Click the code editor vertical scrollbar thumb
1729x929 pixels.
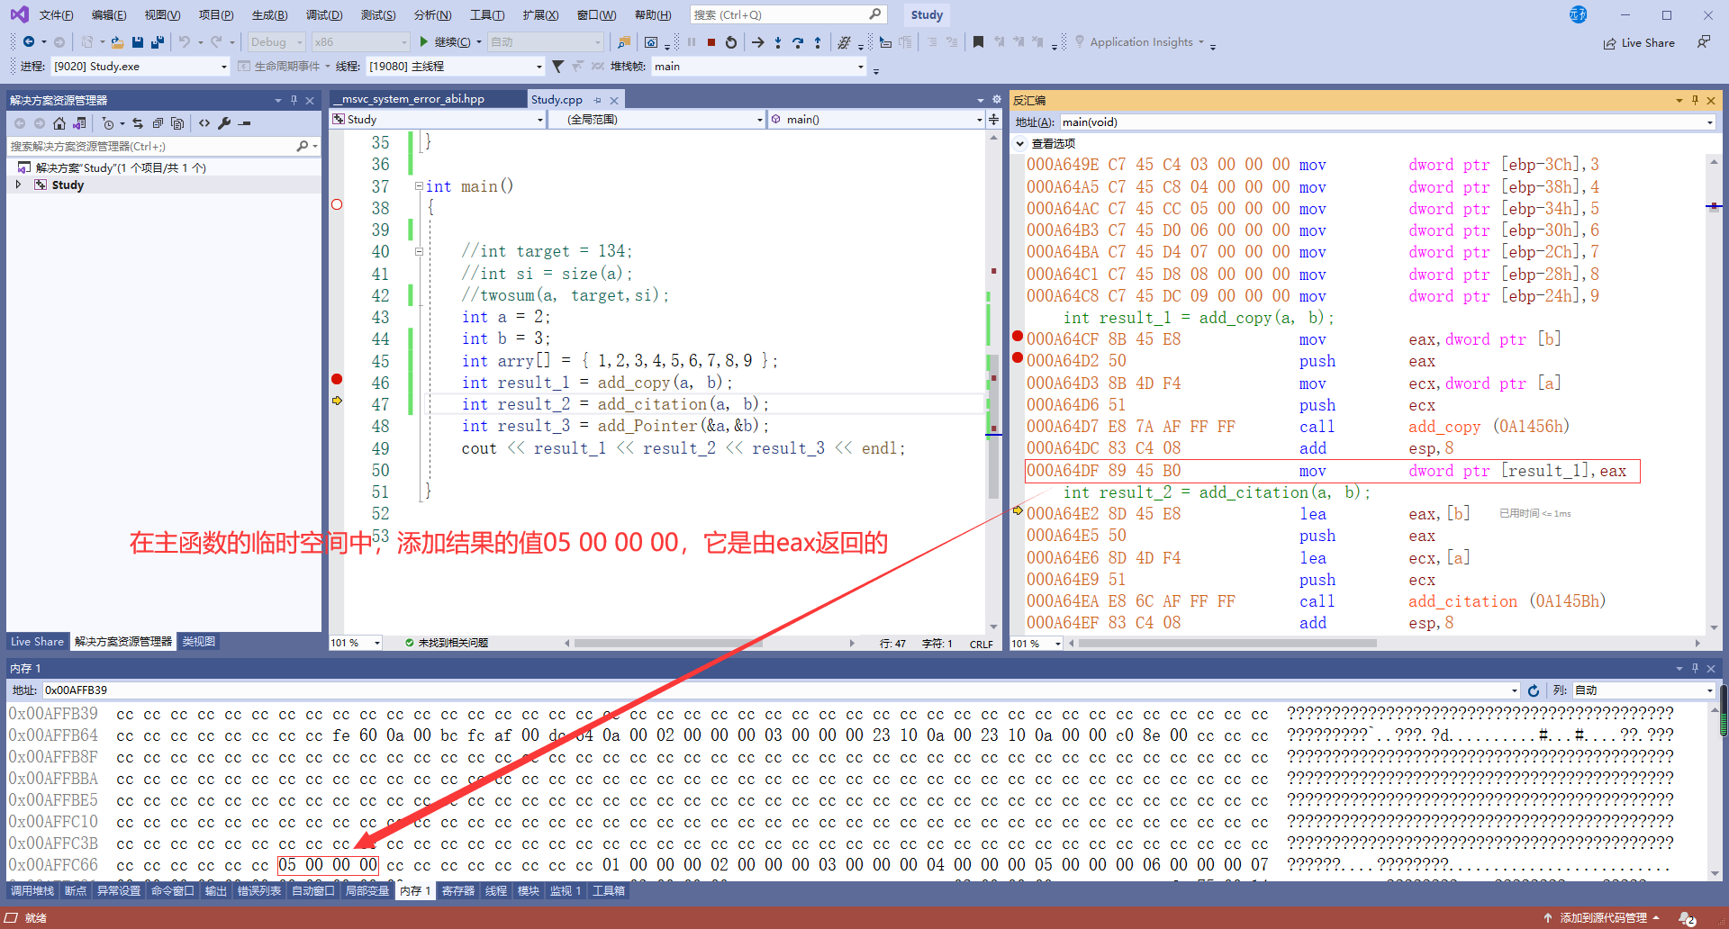[993, 425]
